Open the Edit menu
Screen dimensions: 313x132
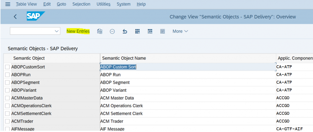click(47, 4)
